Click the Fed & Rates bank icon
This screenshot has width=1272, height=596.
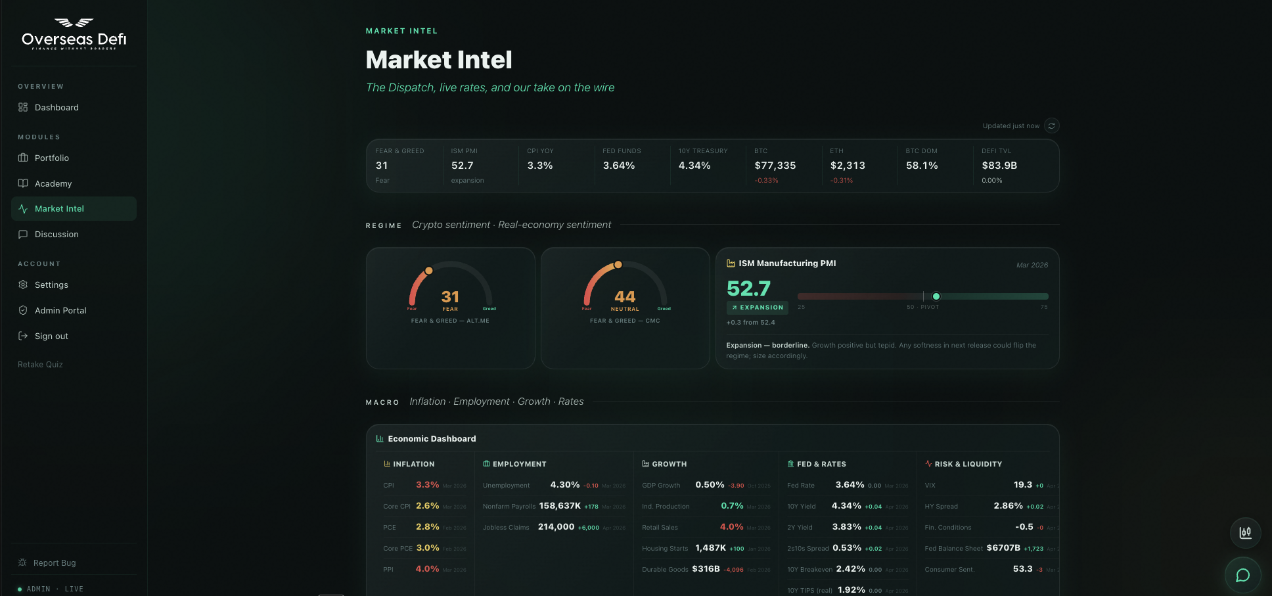coord(790,464)
